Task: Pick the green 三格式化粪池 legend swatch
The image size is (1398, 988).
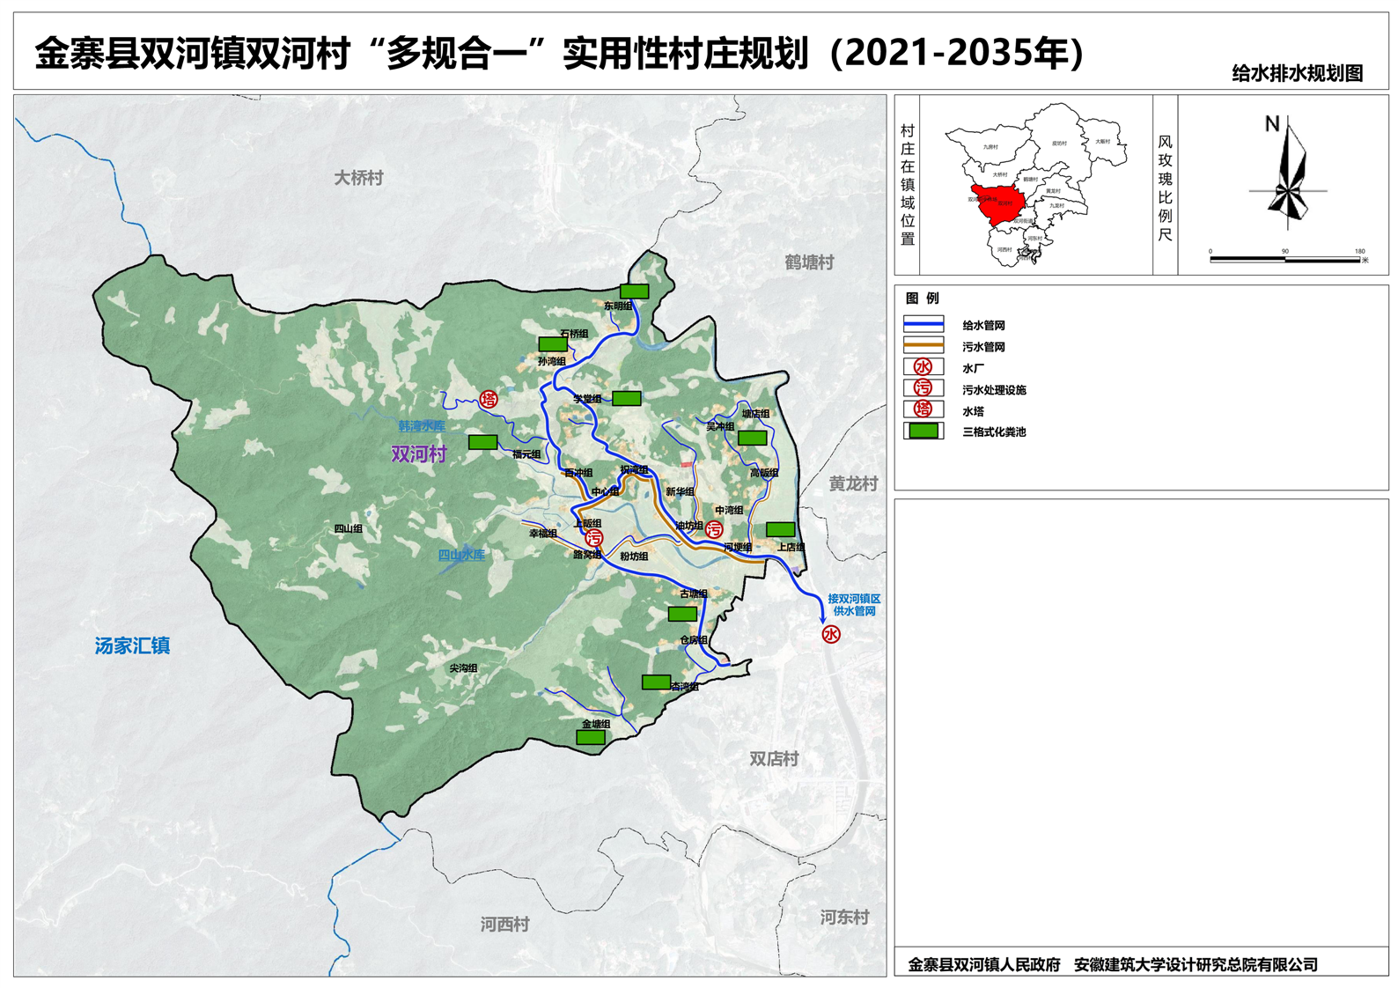Action: click(923, 431)
